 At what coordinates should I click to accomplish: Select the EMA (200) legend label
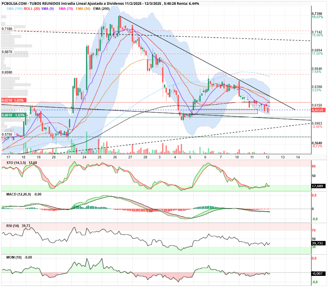click(101, 9)
